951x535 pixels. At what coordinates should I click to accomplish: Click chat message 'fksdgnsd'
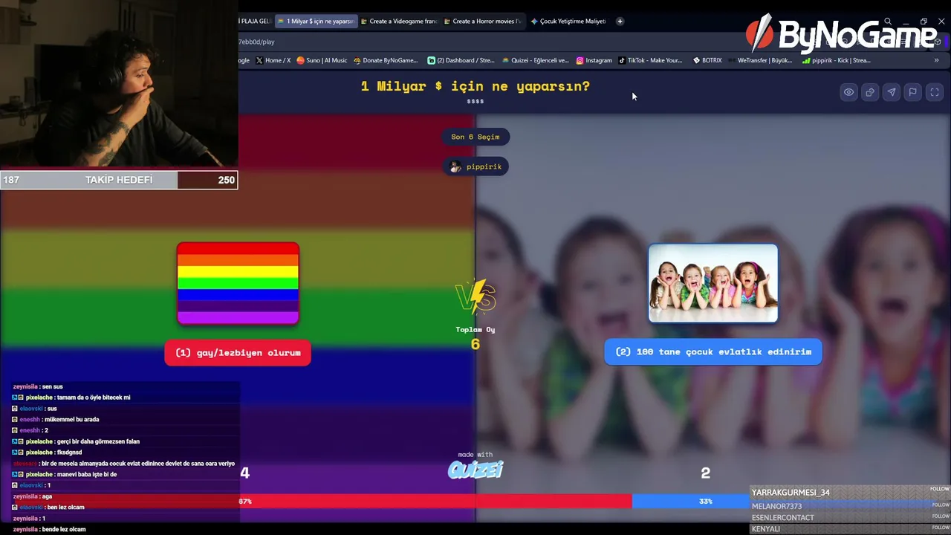pyautogui.click(x=70, y=453)
